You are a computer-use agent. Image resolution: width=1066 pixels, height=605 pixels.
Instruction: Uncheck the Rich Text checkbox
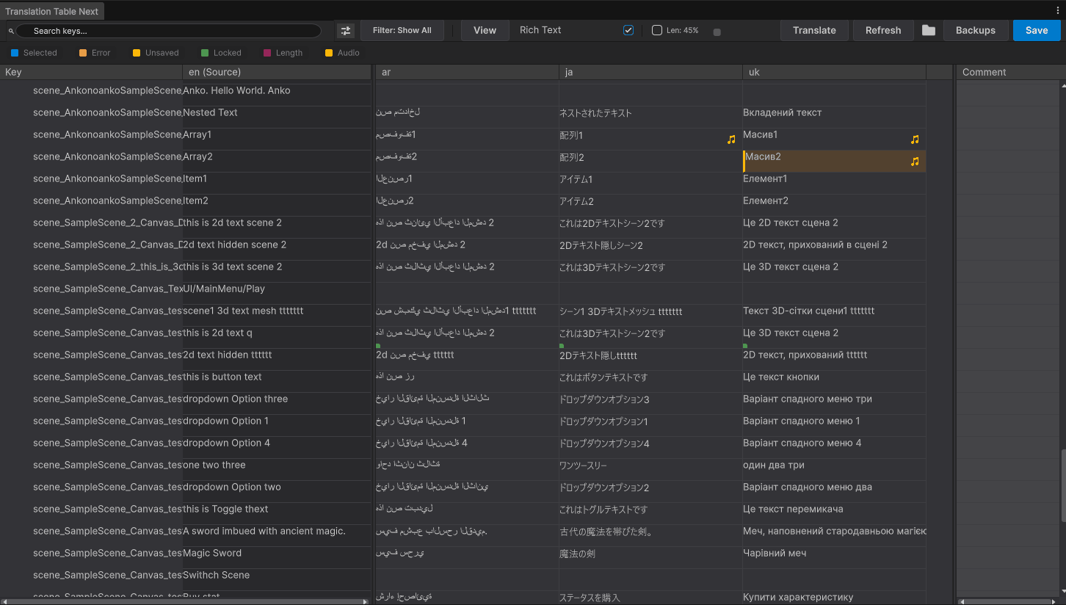[x=628, y=30]
